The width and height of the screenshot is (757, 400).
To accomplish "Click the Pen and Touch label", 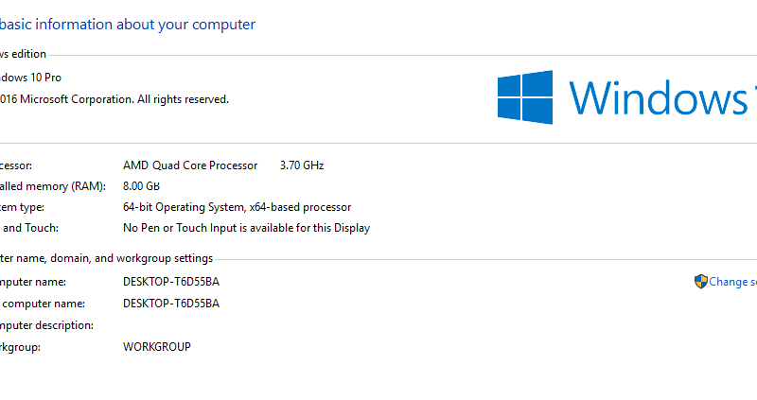I will [29, 228].
